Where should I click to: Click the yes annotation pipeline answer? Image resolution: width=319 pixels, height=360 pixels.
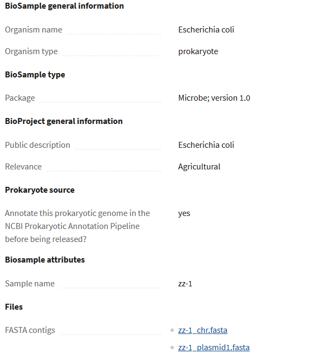pyautogui.click(x=184, y=213)
